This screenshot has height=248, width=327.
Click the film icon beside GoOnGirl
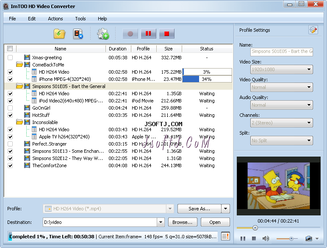coord(27,108)
